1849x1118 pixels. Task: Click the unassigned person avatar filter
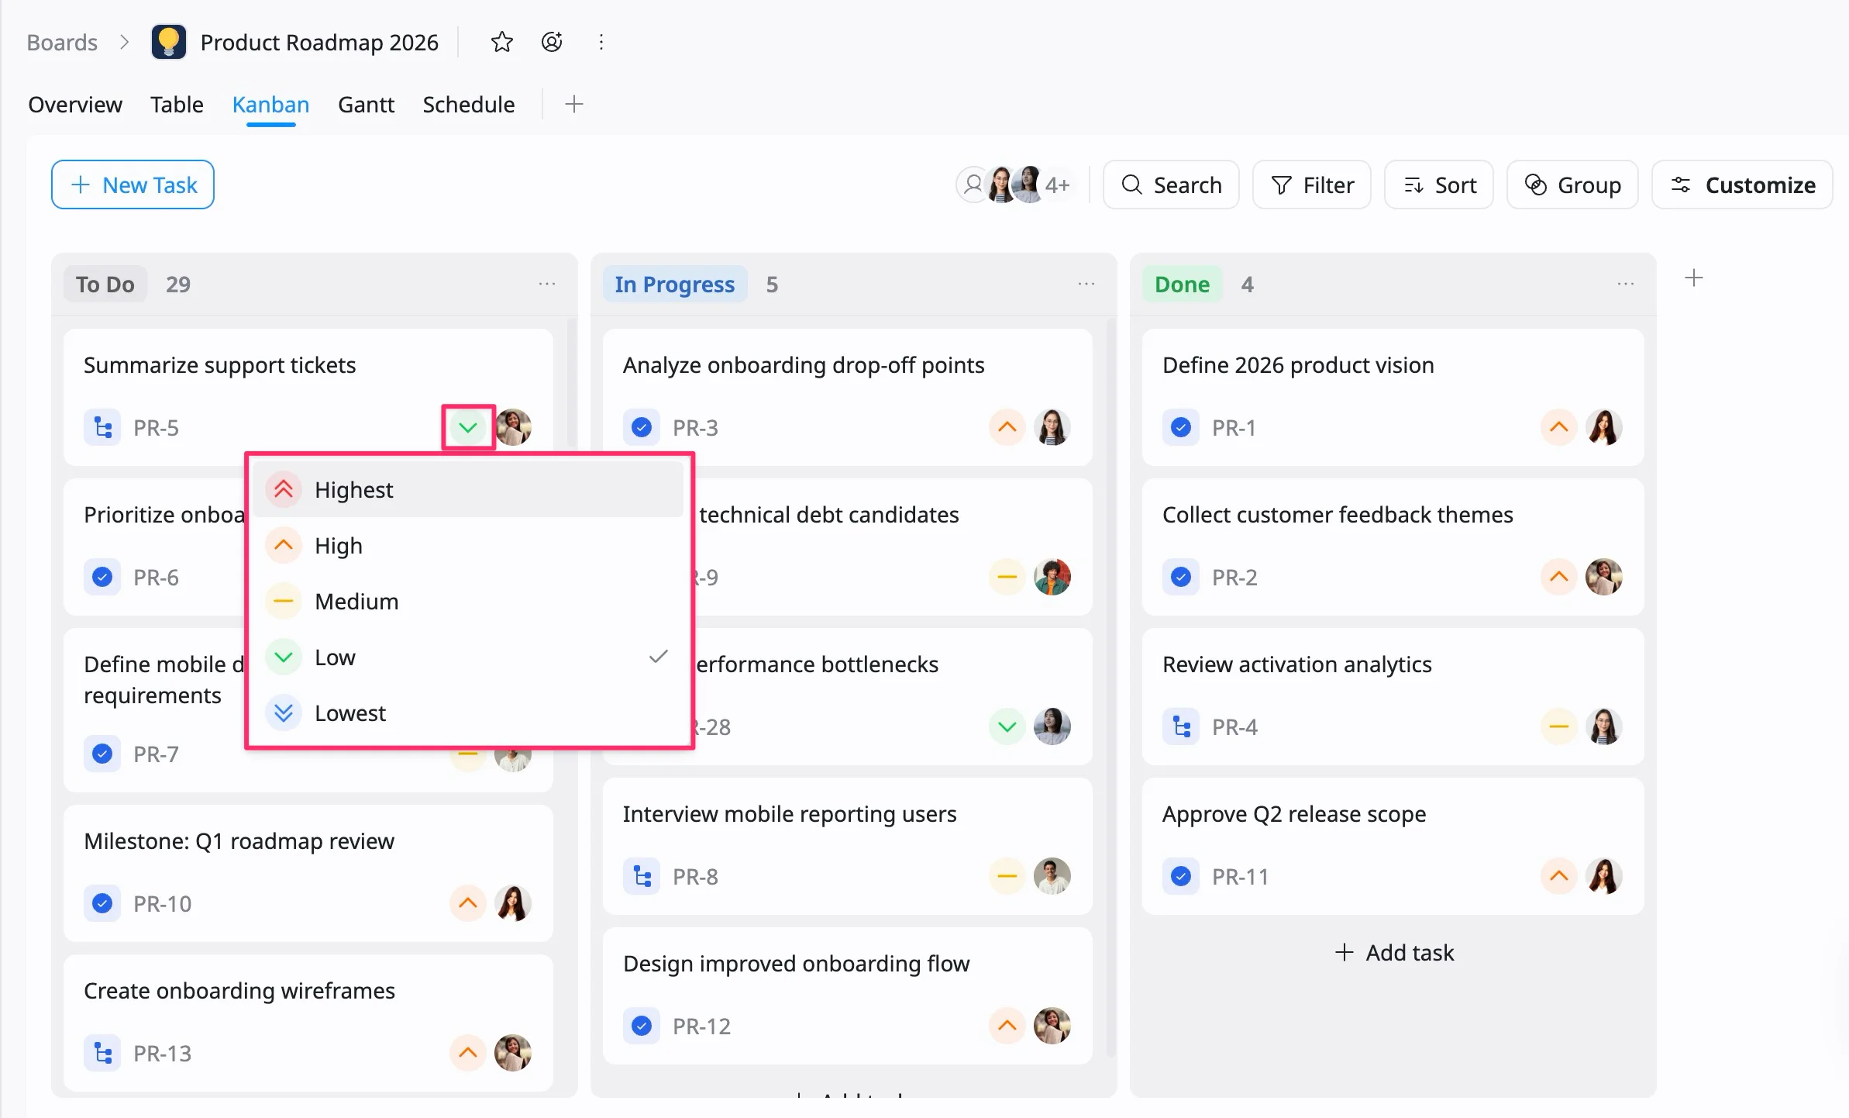pos(973,185)
